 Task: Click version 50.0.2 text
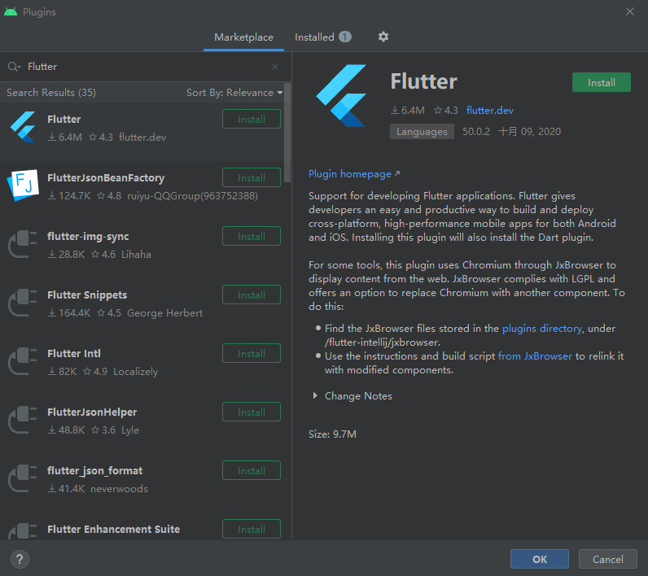click(475, 132)
